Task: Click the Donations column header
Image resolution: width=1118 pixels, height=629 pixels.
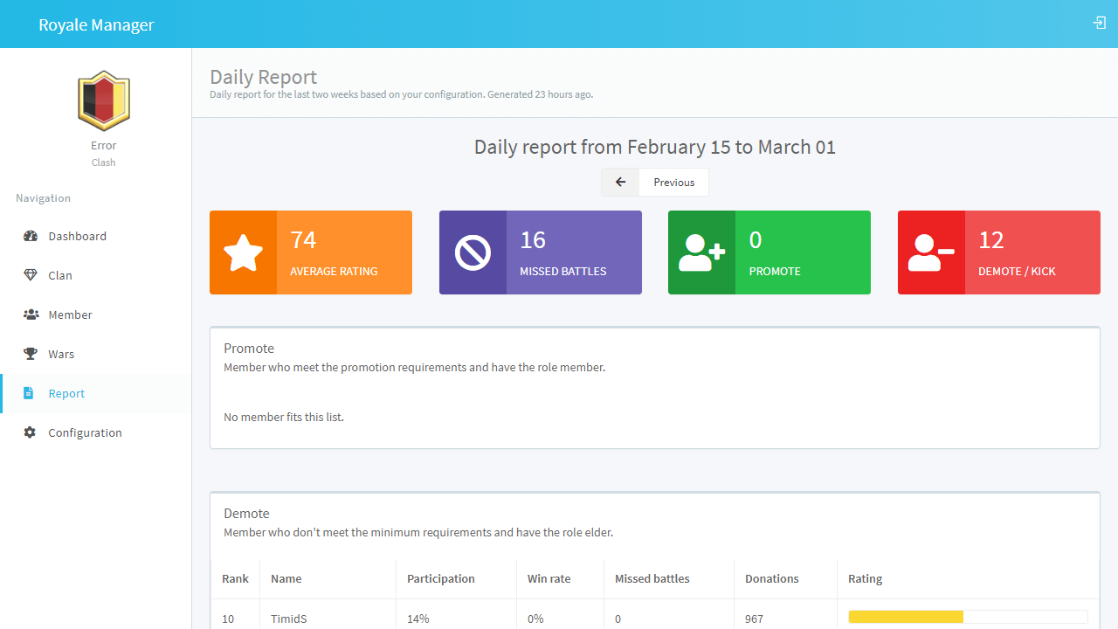Action: [771, 578]
